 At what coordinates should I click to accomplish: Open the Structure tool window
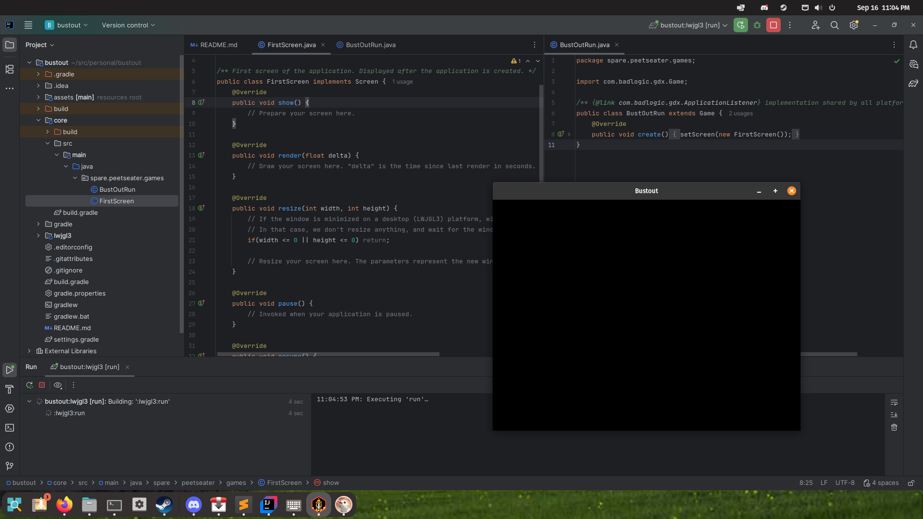[9, 69]
